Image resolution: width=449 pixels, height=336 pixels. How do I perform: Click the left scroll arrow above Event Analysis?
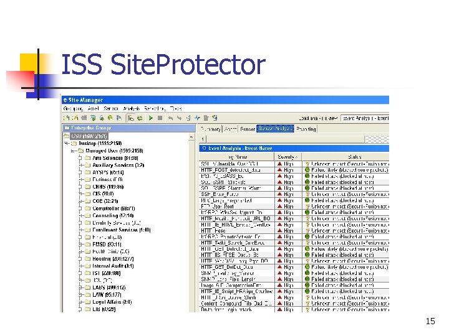click(203, 139)
